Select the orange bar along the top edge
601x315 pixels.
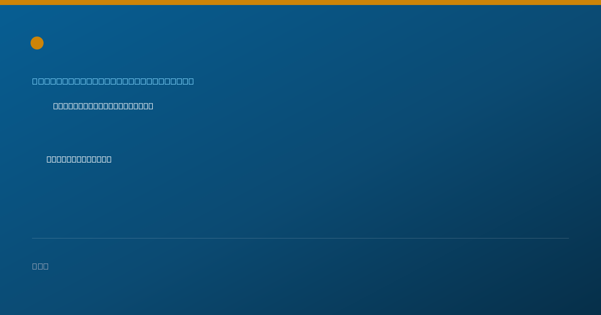pos(300,2)
